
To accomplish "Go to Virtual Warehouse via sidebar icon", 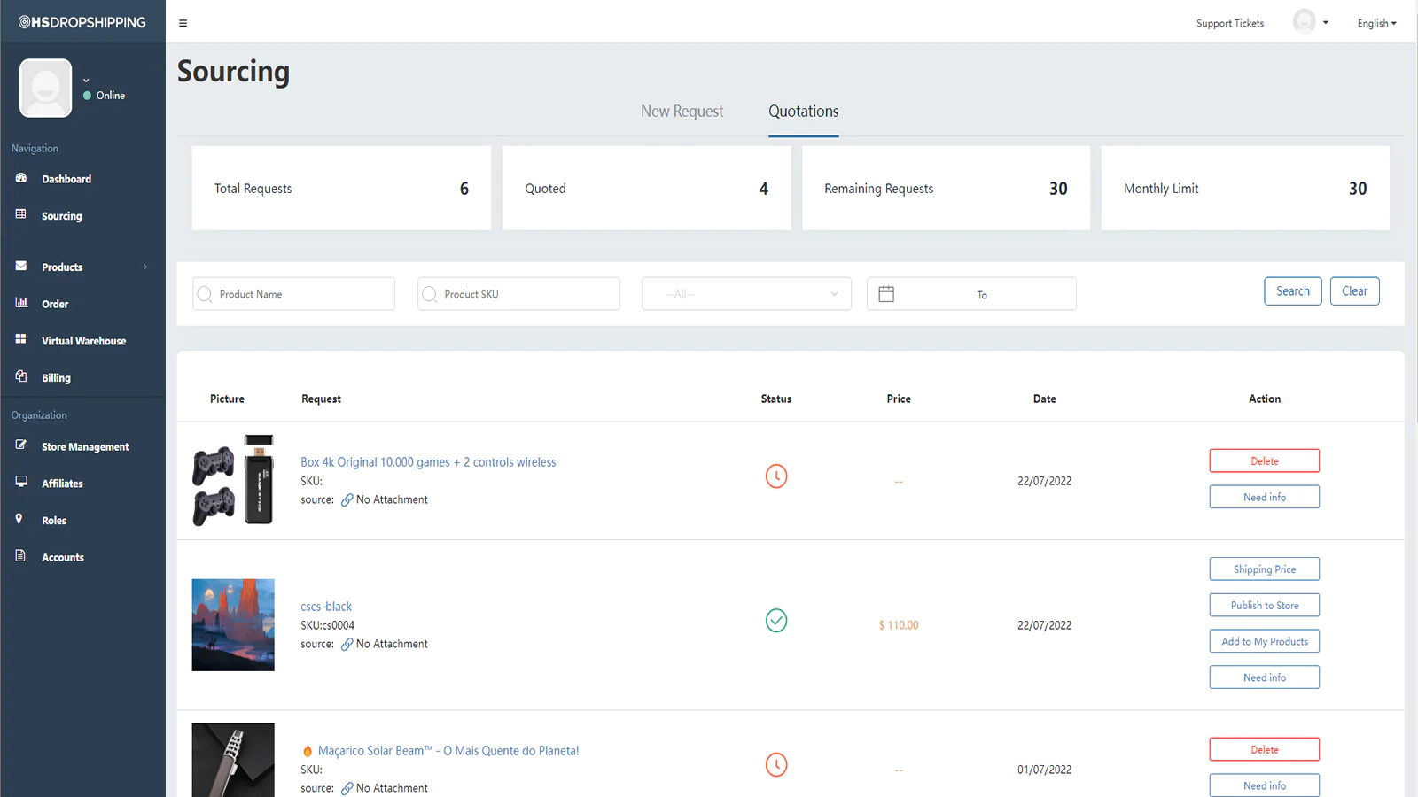I will (x=21, y=339).
